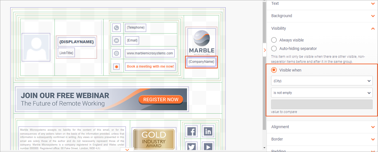The image size is (378, 152).
Task: Collapse the Visibility section
Action: [x=373, y=28]
